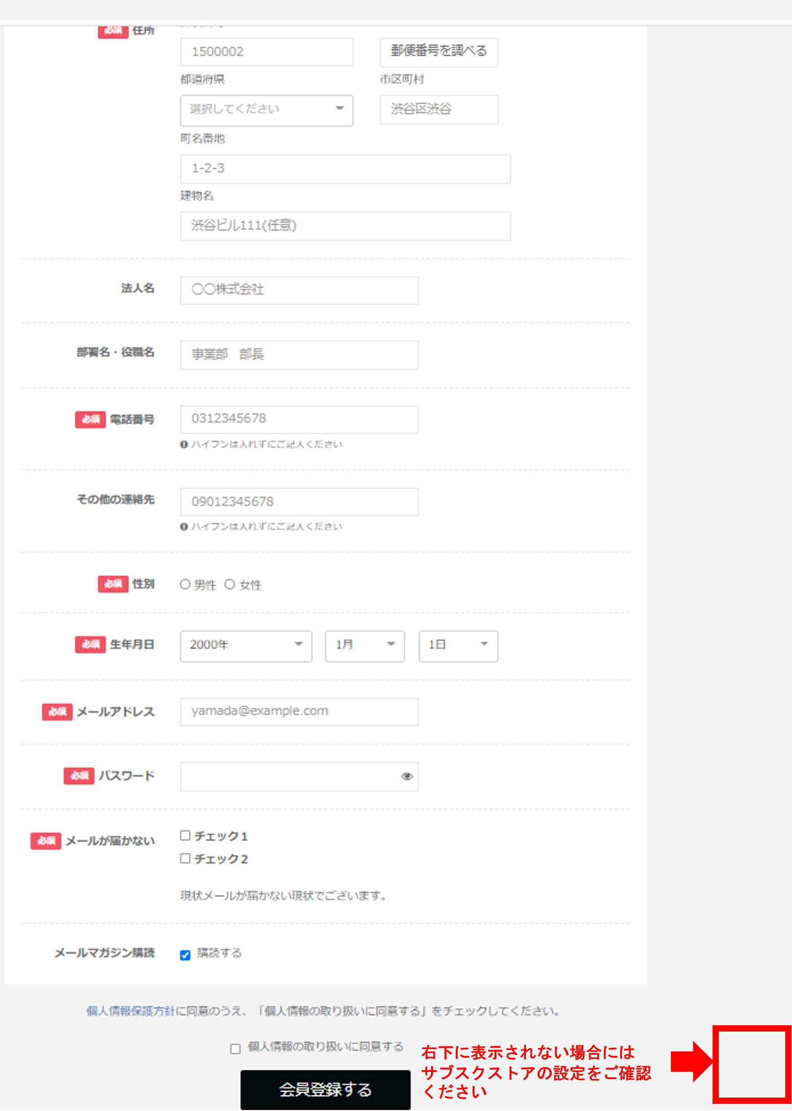Viewport: 792px width, 1111px height.
Task: Check 個人情報の取り扱いに同意する checkbox
Action: (236, 1049)
